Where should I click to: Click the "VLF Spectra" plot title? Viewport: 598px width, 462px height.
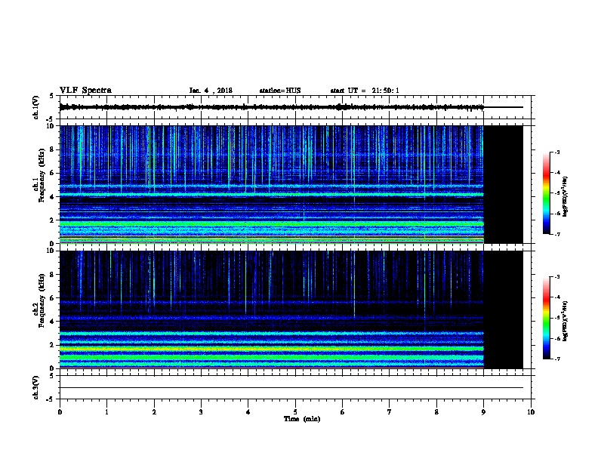85,91
